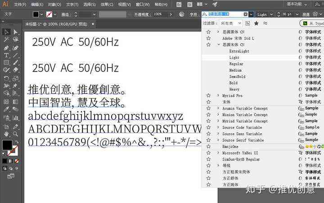This screenshot has height=203, width=324.
Task: Click the font name search field
Action: 225,14
